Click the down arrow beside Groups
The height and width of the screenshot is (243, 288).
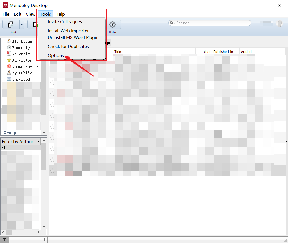click(x=44, y=133)
